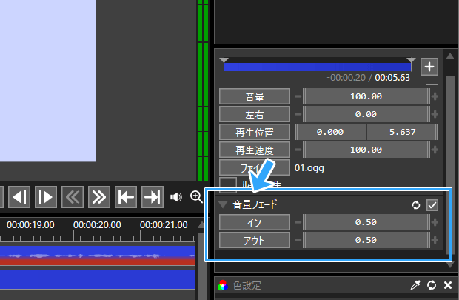Click the イン label button
This screenshot has height=300, width=459.
pos(255,222)
